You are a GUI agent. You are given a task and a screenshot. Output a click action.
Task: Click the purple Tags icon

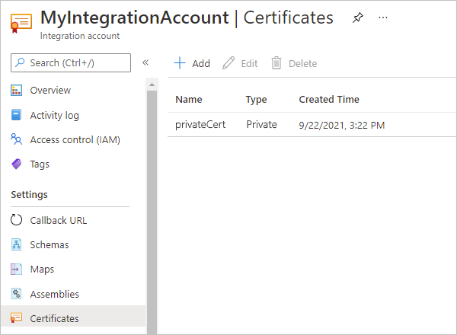click(17, 164)
